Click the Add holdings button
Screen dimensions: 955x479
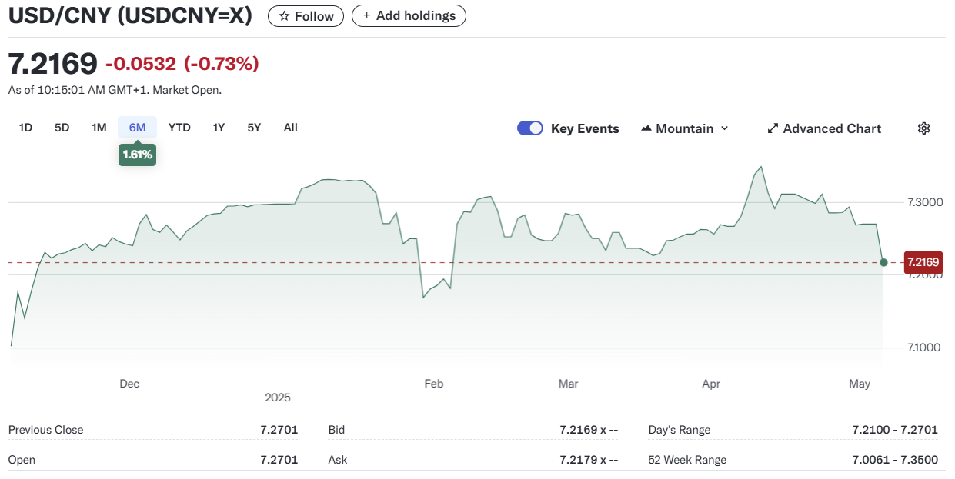coord(409,16)
